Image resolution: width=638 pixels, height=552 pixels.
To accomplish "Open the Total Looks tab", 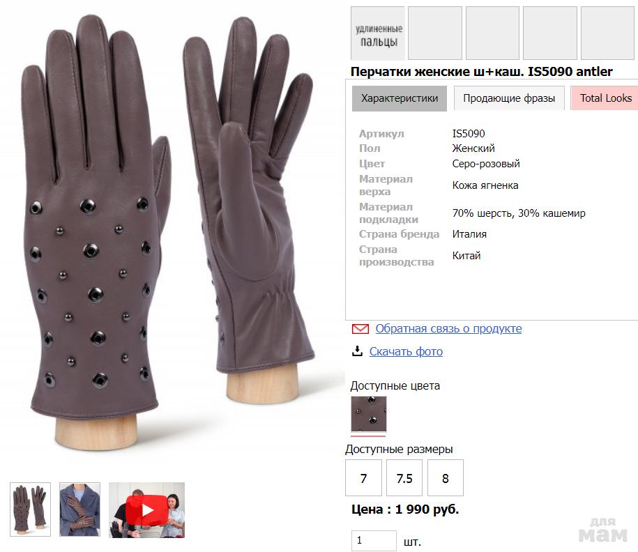I will pyautogui.click(x=605, y=98).
